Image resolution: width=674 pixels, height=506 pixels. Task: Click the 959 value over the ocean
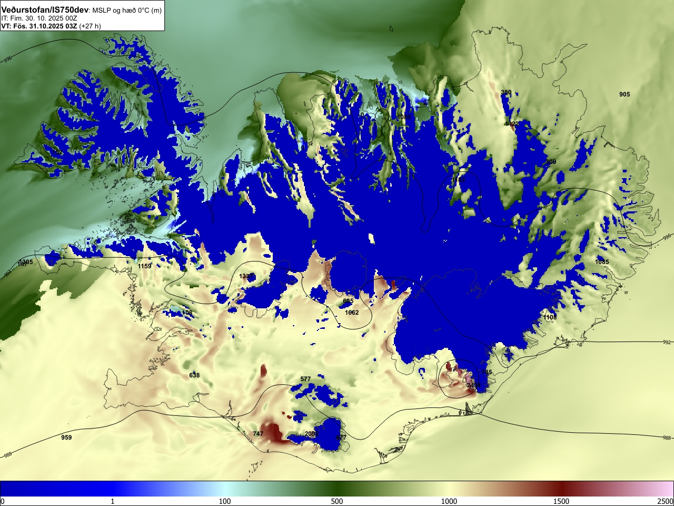pos(66,437)
